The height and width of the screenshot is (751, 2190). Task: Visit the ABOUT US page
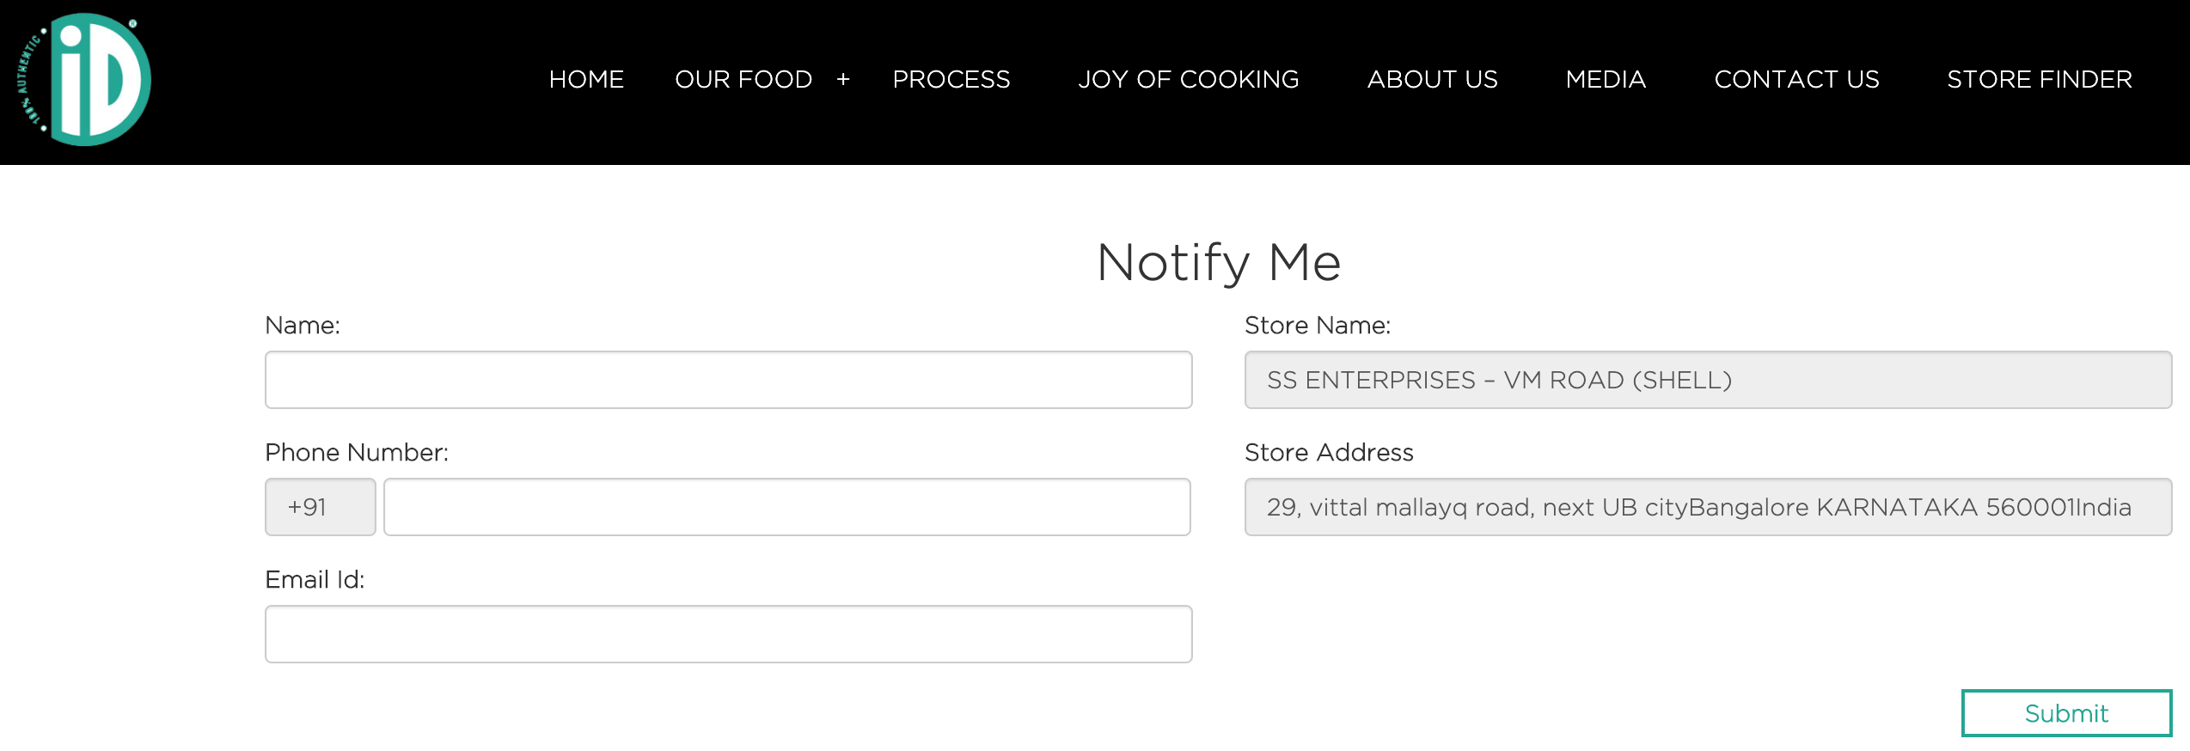(1432, 80)
